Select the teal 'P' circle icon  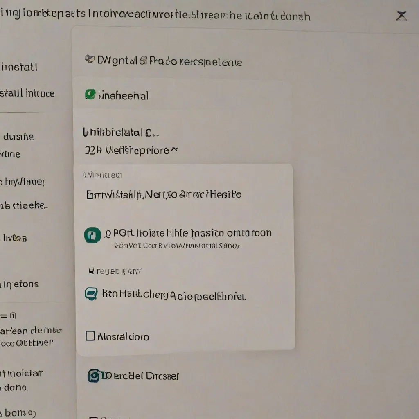(92, 235)
